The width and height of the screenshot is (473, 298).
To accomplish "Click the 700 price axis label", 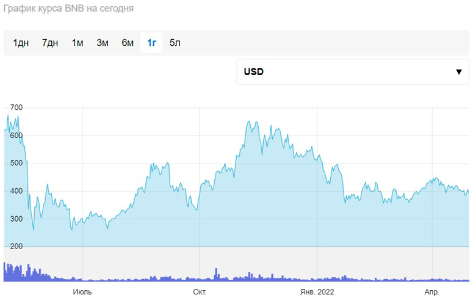I will 16,107.
